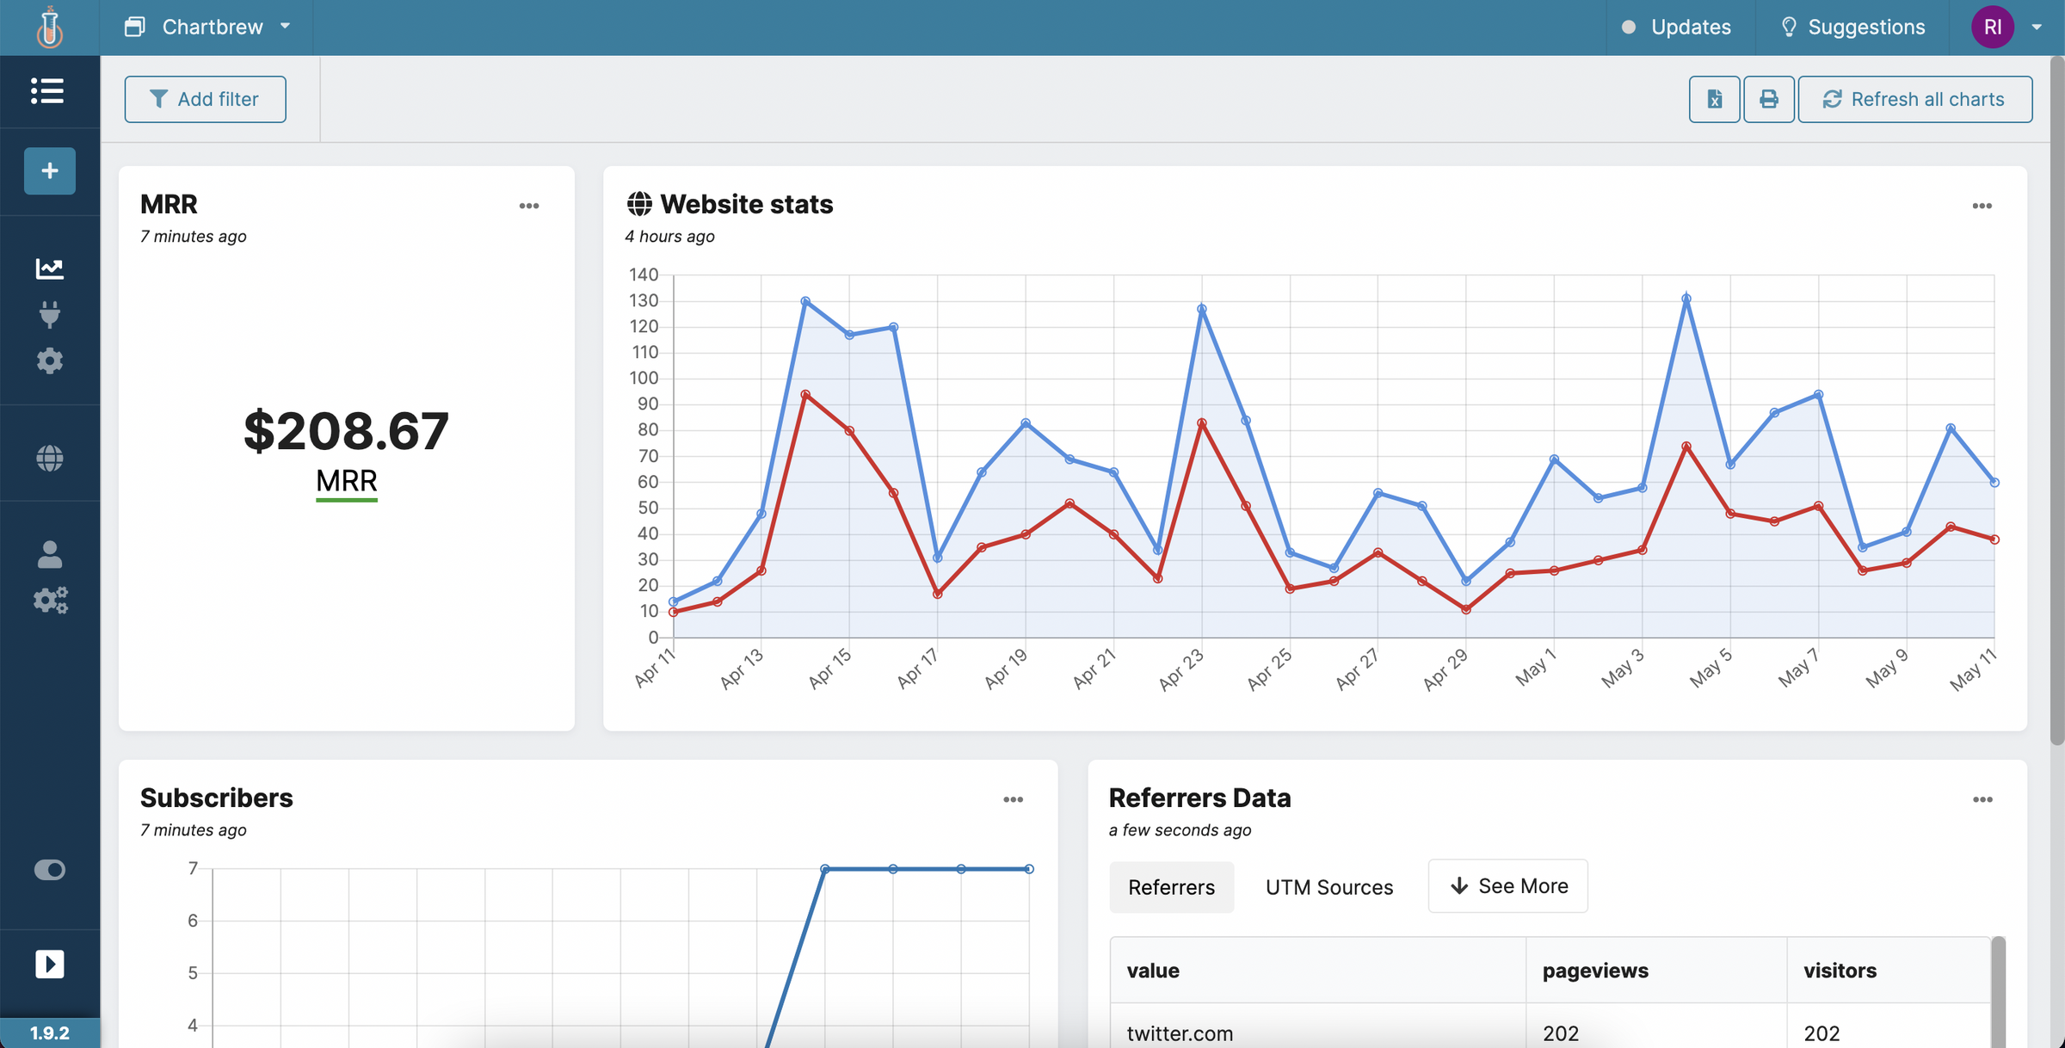2065x1048 pixels.
Task: Open dashboard settings gear in sidebar
Action: pos(49,361)
